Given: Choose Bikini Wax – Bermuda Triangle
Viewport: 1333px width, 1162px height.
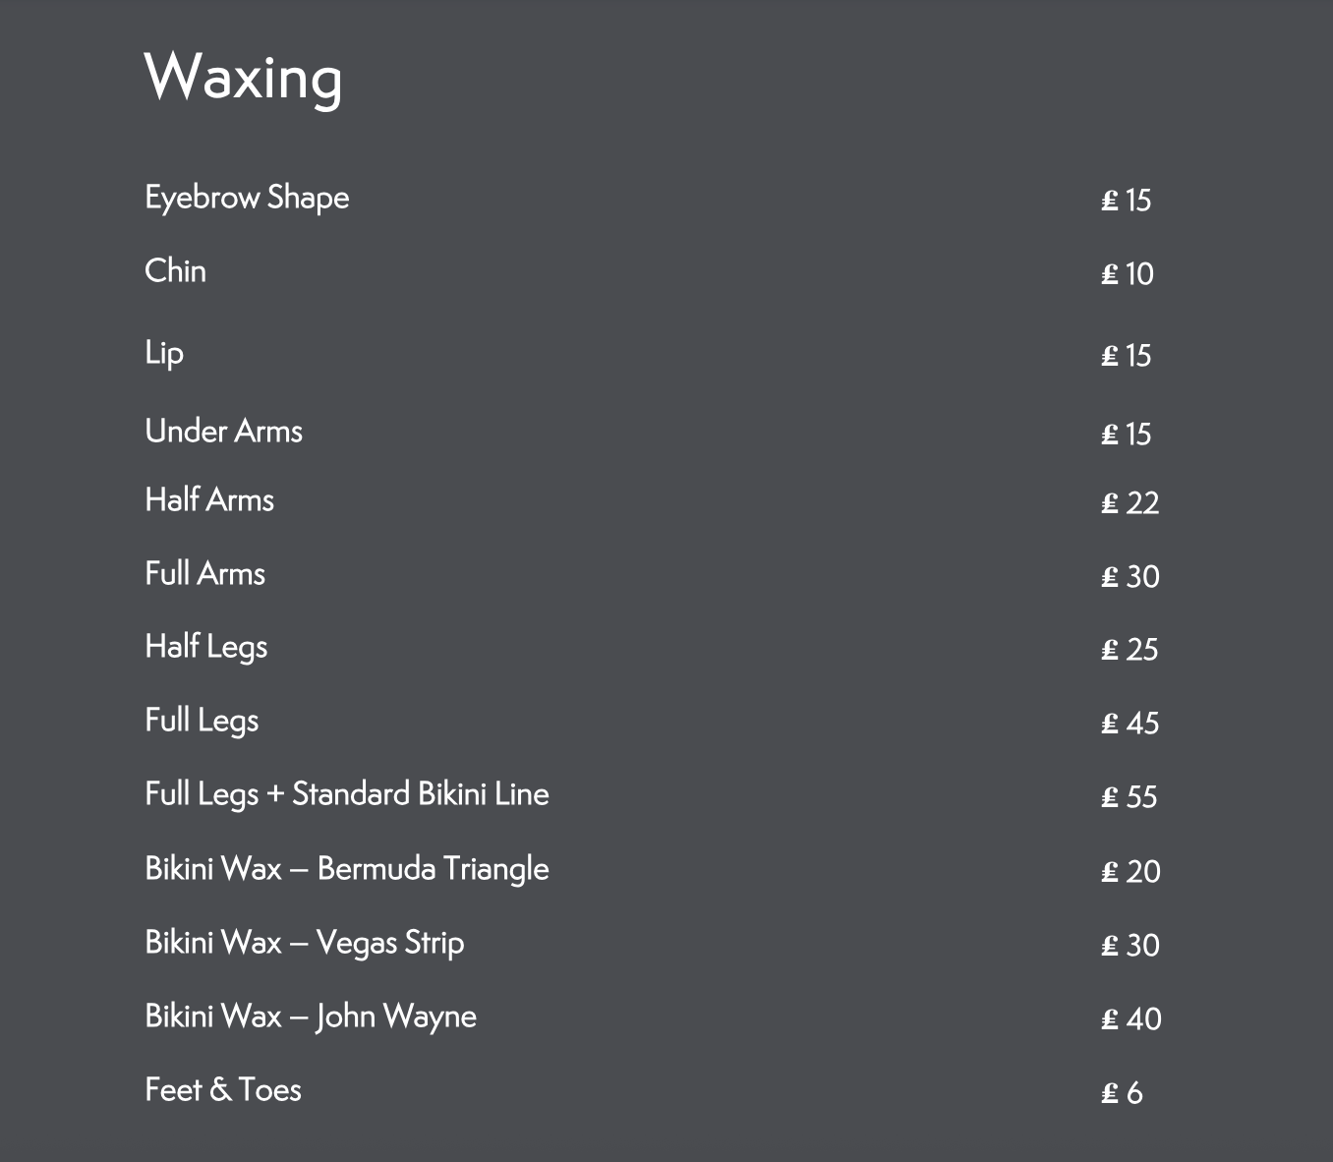Looking at the screenshot, I should click(346, 869).
